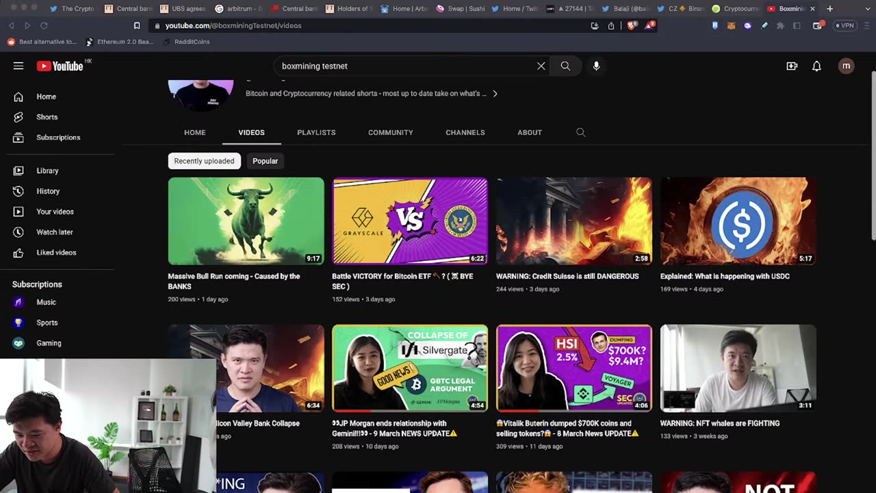The height and width of the screenshot is (493, 876).
Task: Switch to the PLAYLISTS tab
Action: 316,132
